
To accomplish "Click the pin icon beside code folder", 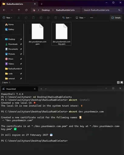I will pyautogui.click(x=21, y=74).
